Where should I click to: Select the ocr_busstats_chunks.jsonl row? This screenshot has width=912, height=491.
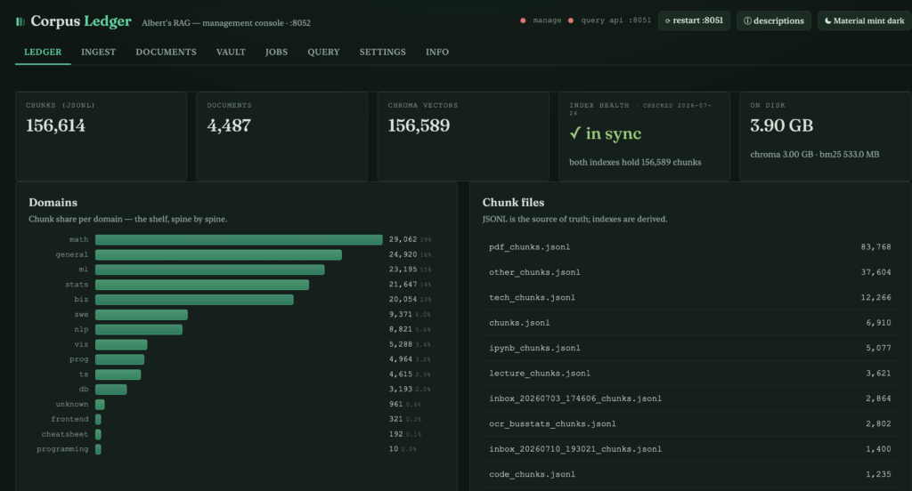tap(690, 423)
